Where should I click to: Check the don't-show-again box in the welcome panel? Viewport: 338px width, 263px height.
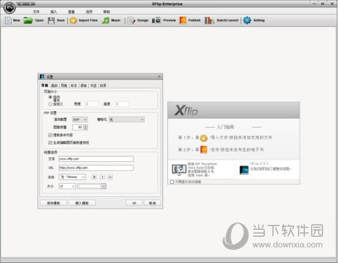(172, 182)
